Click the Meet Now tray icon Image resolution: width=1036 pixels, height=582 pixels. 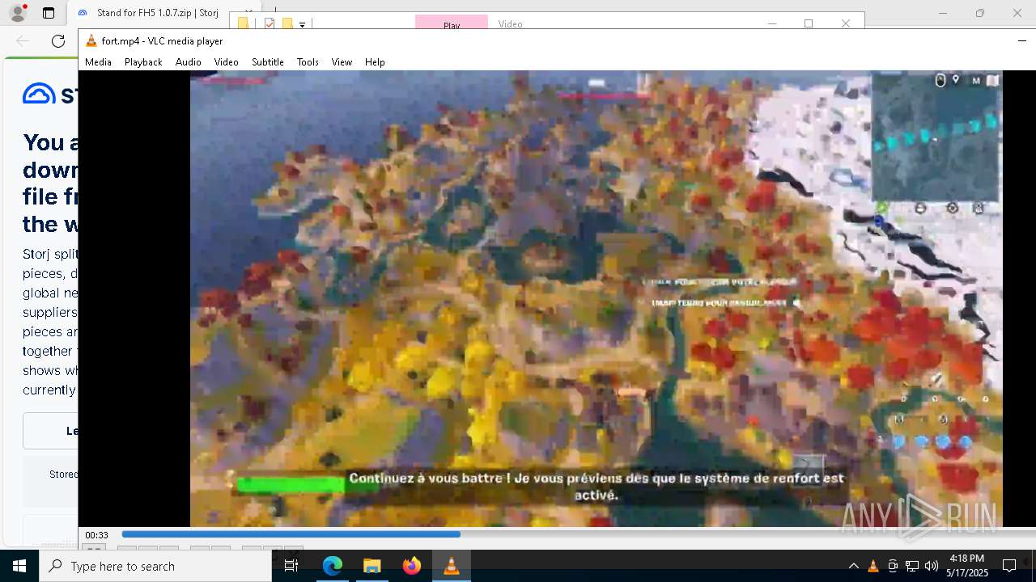pyautogui.click(x=892, y=566)
